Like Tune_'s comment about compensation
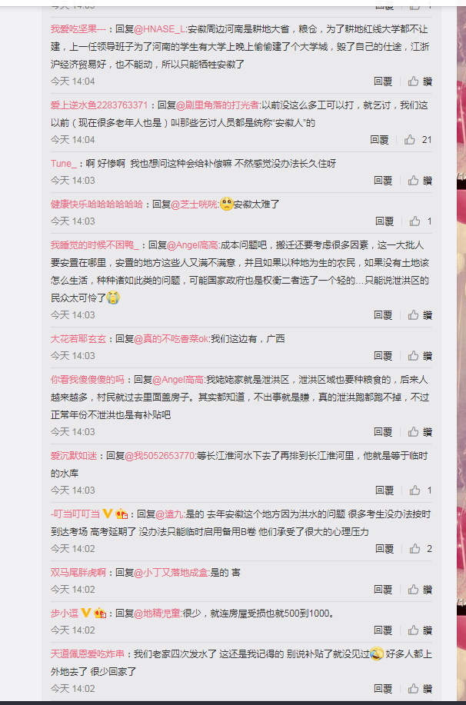This screenshot has height=705, width=466. [420, 181]
